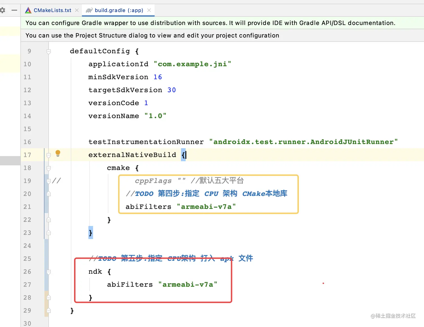Click the versionName string "1.0"

155,116
